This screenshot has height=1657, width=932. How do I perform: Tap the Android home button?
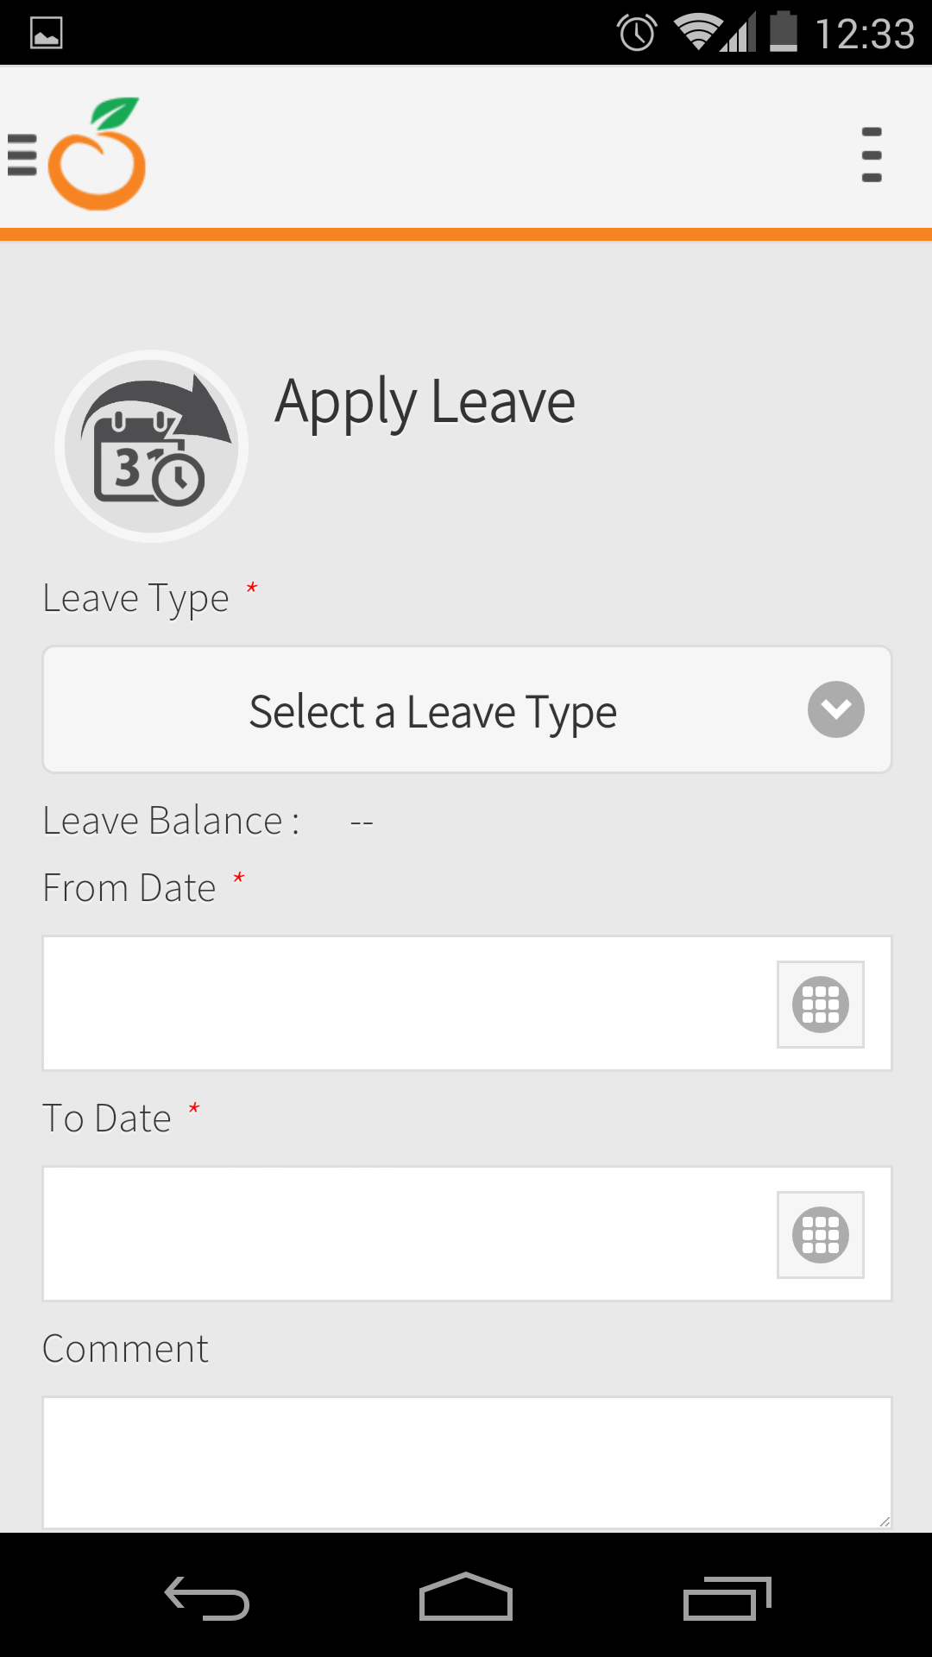point(466,1597)
